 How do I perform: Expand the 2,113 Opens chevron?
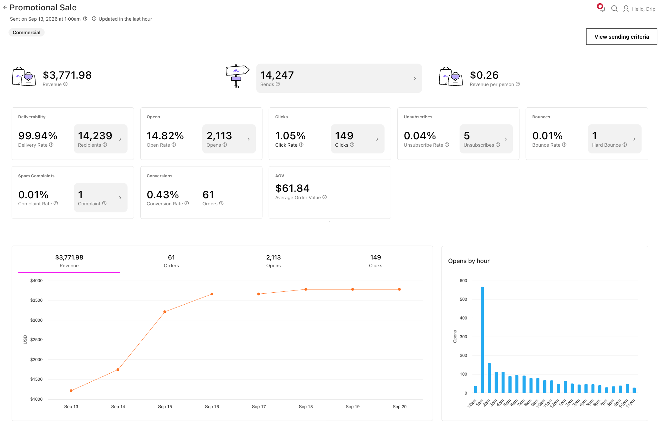coord(249,139)
